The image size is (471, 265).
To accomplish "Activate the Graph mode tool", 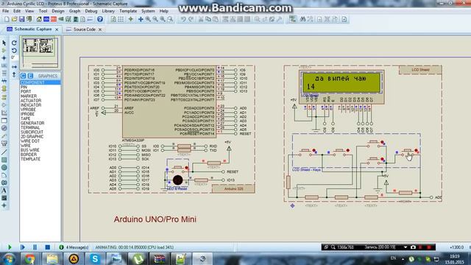I will 4,113.
